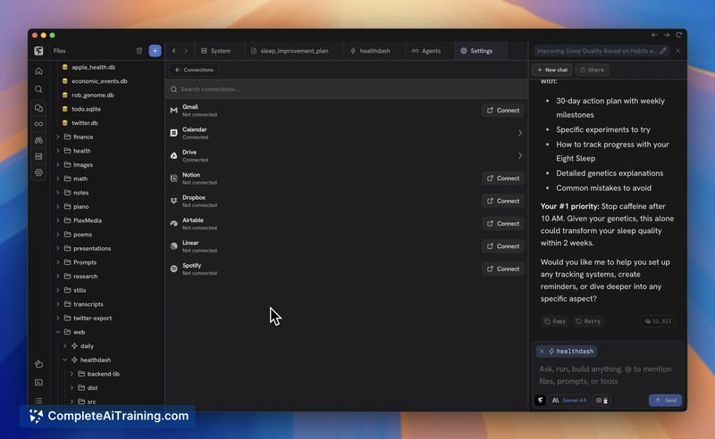715x439 pixels.
Task: Click the reload icon at top-right
Action: coord(679,35)
